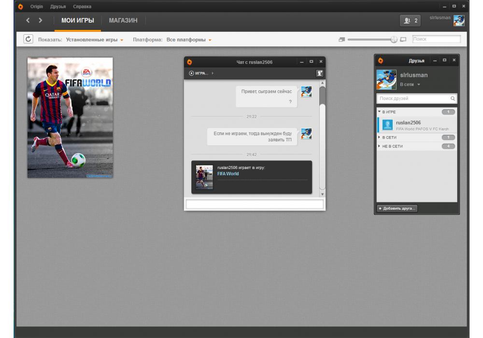
Task: Click the chat message input field
Action: [255, 204]
